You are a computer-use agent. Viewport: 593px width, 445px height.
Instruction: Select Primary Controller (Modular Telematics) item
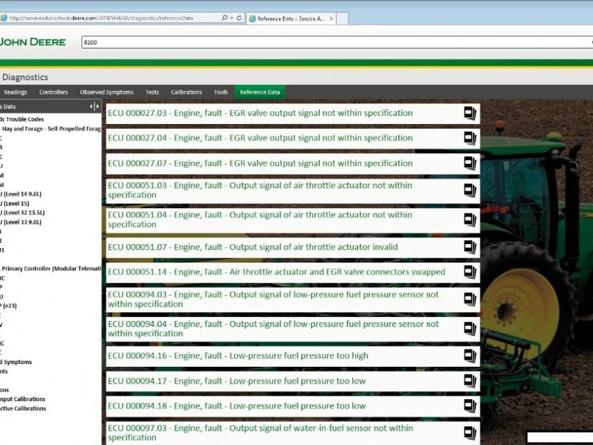(x=51, y=268)
